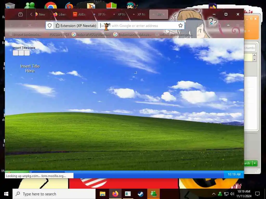Image resolution: width=266 pixels, height=199 pixels.
Task: Click the "Type here to search" taskbar box
Action: 54,194
